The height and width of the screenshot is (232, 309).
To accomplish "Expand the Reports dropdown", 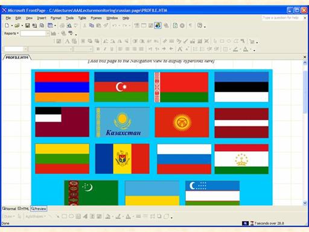I will (x=11, y=33).
